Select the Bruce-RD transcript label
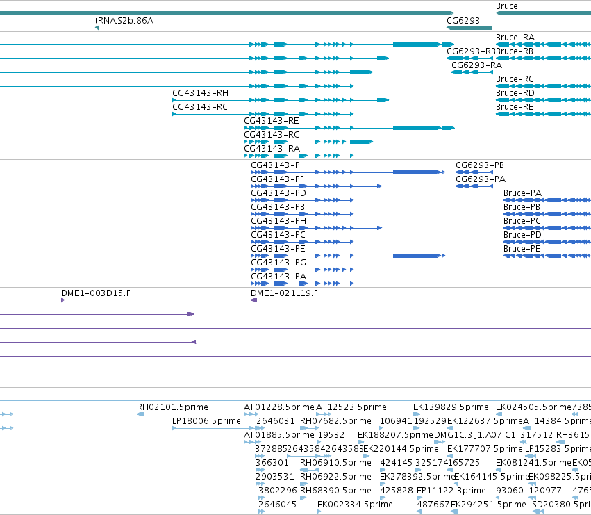 [515, 93]
